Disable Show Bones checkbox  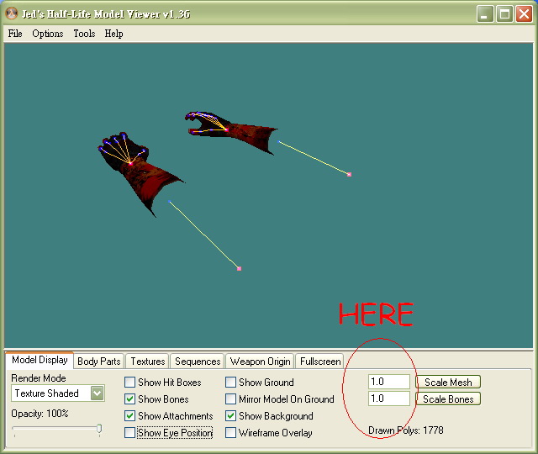pos(129,399)
